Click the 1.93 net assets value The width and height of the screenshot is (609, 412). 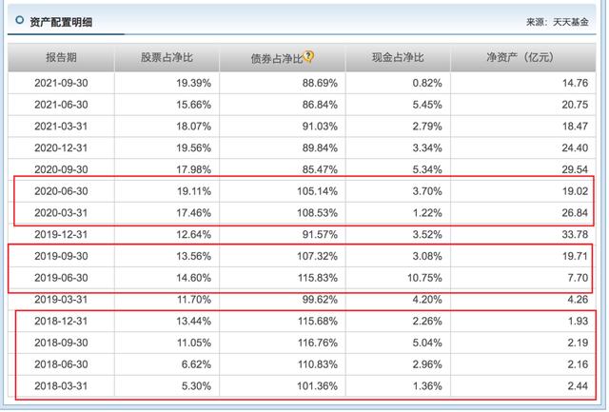[x=578, y=322]
